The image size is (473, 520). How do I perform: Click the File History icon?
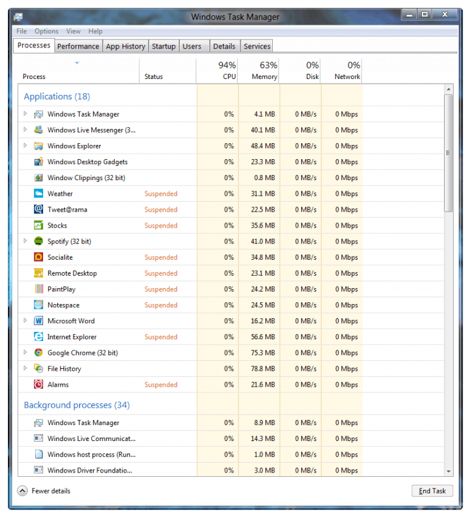[x=38, y=369]
